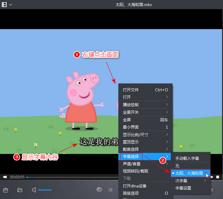
Task: Expand the 置顶显示 submenu
Action: pyautogui.click(x=145, y=142)
